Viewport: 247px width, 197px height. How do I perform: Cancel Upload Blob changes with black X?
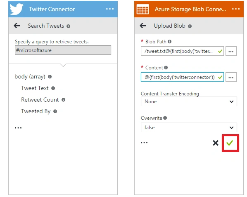click(x=216, y=143)
